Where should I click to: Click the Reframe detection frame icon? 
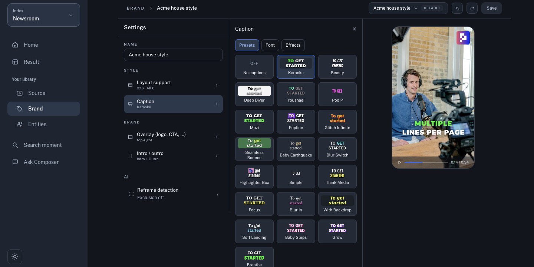pyautogui.click(x=131, y=194)
